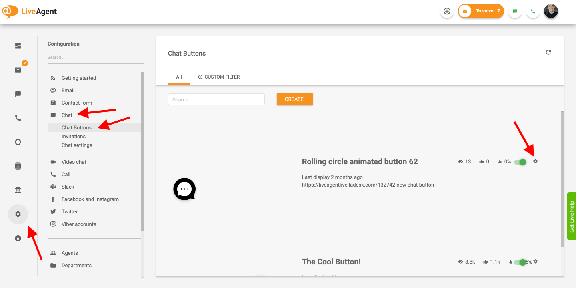Open the Calls phone icon in sidebar

18,118
